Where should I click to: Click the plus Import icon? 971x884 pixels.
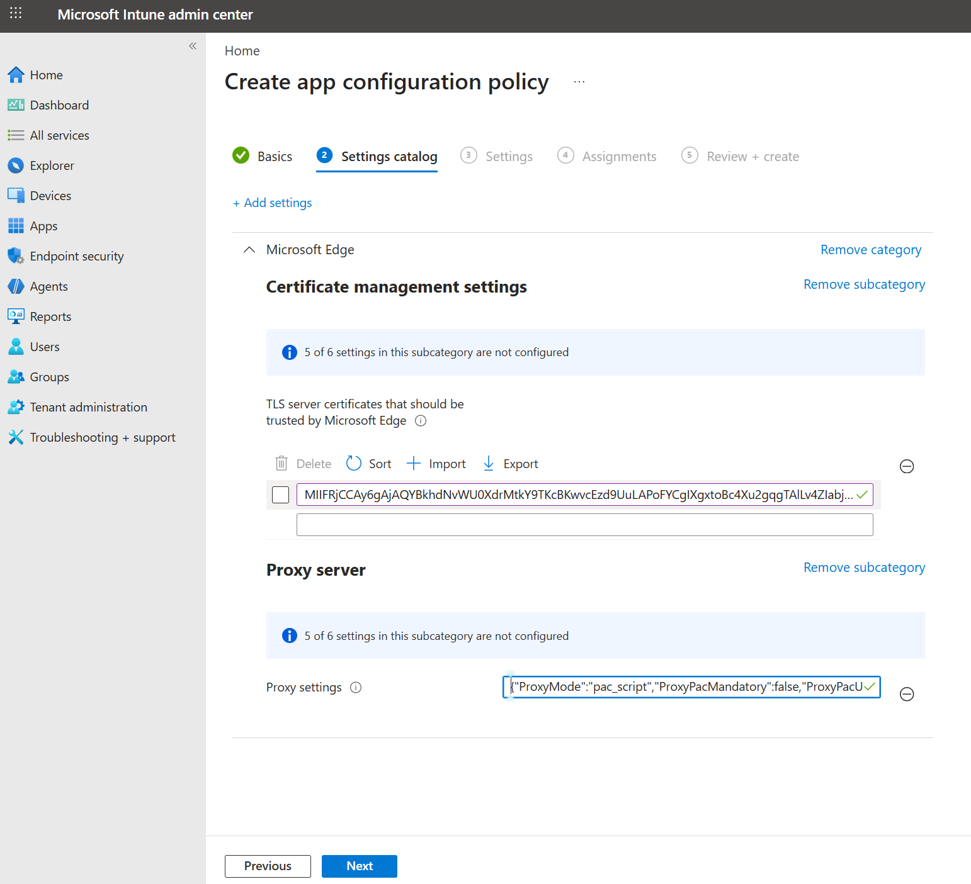point(413,464)
